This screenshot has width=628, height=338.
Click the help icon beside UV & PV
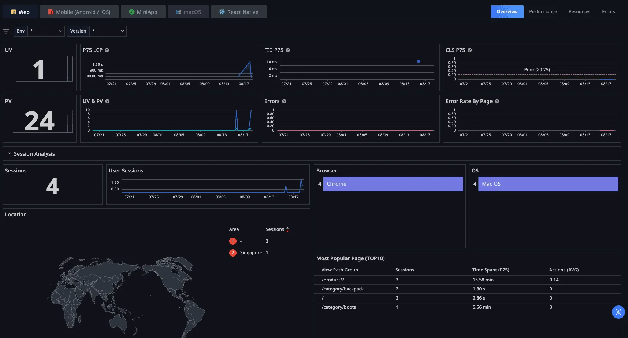(x=107, y=101)
